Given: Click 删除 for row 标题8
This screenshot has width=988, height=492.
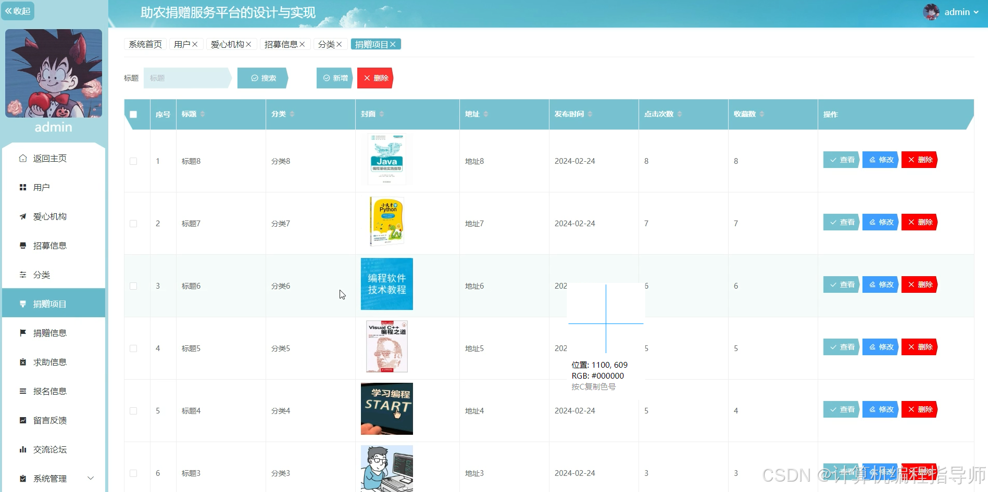Looking at the screenshot, I should tap(920, 160).
